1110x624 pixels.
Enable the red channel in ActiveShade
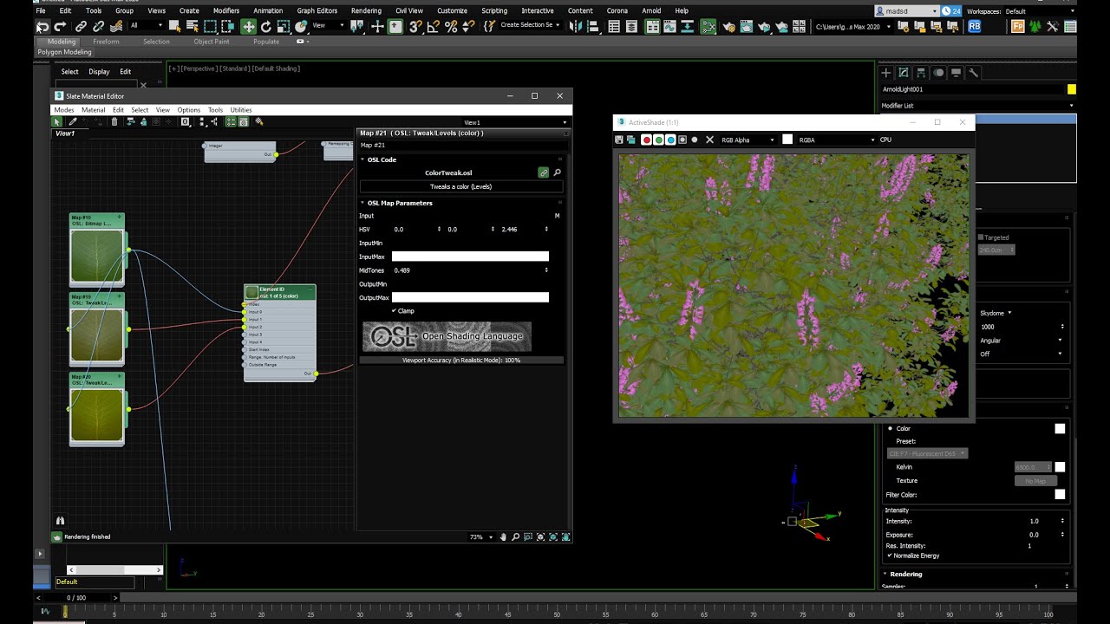click(646, 140)
